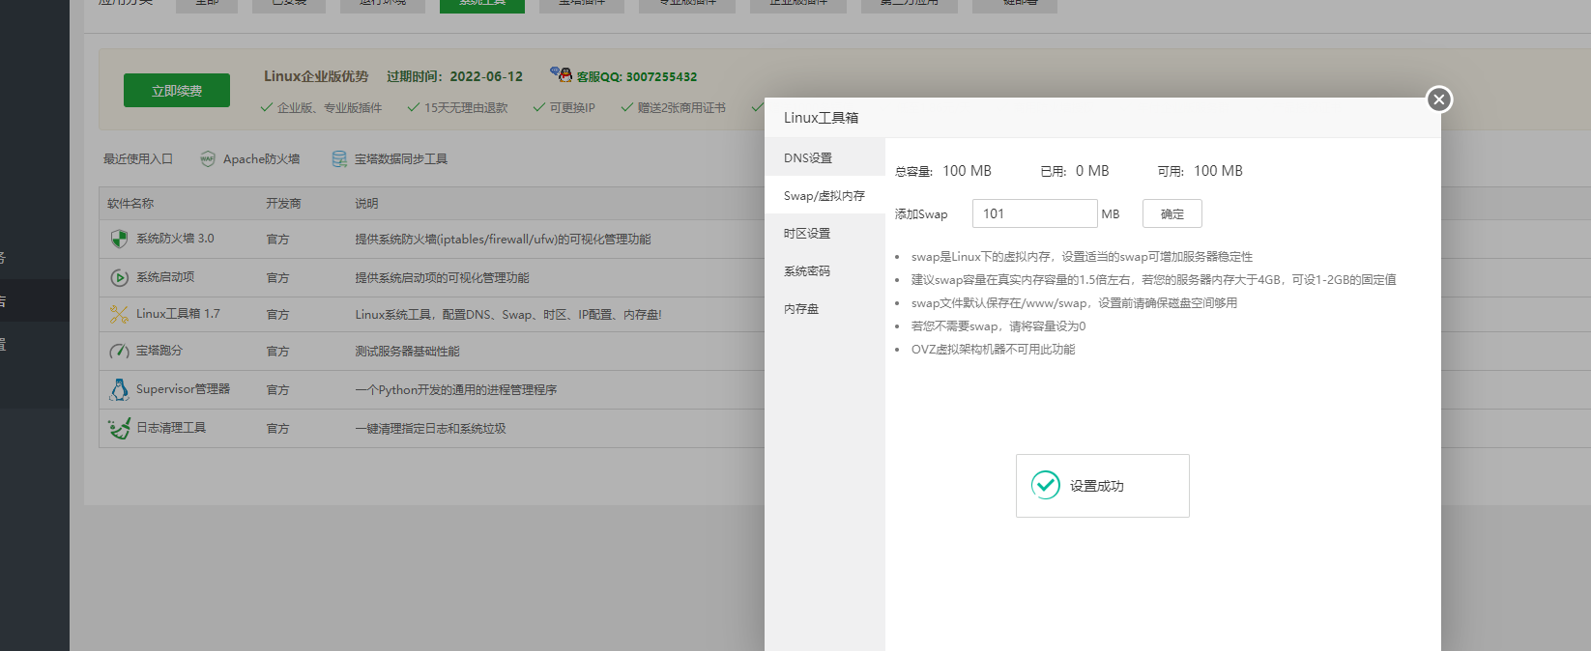Open the DNS设置 tab

point(824,157)
